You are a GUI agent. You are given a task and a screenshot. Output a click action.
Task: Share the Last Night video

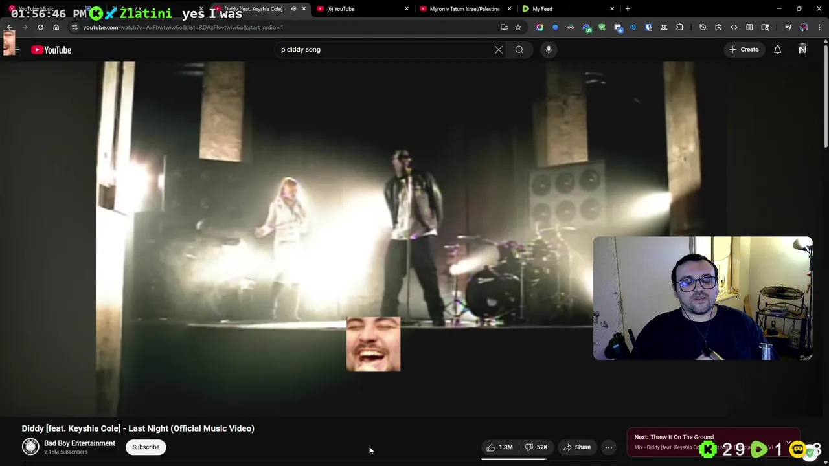[576, 447]
